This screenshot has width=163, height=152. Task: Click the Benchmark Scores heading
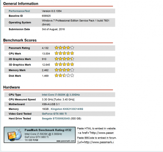(x=20, y=40)
